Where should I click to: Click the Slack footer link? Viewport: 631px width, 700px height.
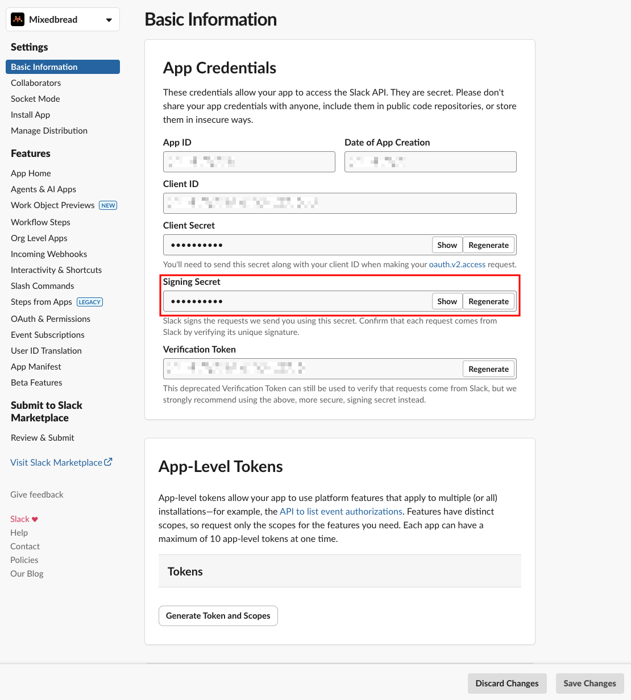click(19, 519)
